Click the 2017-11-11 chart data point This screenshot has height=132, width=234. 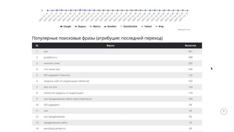pyautogui.click(x=48, y=11)
